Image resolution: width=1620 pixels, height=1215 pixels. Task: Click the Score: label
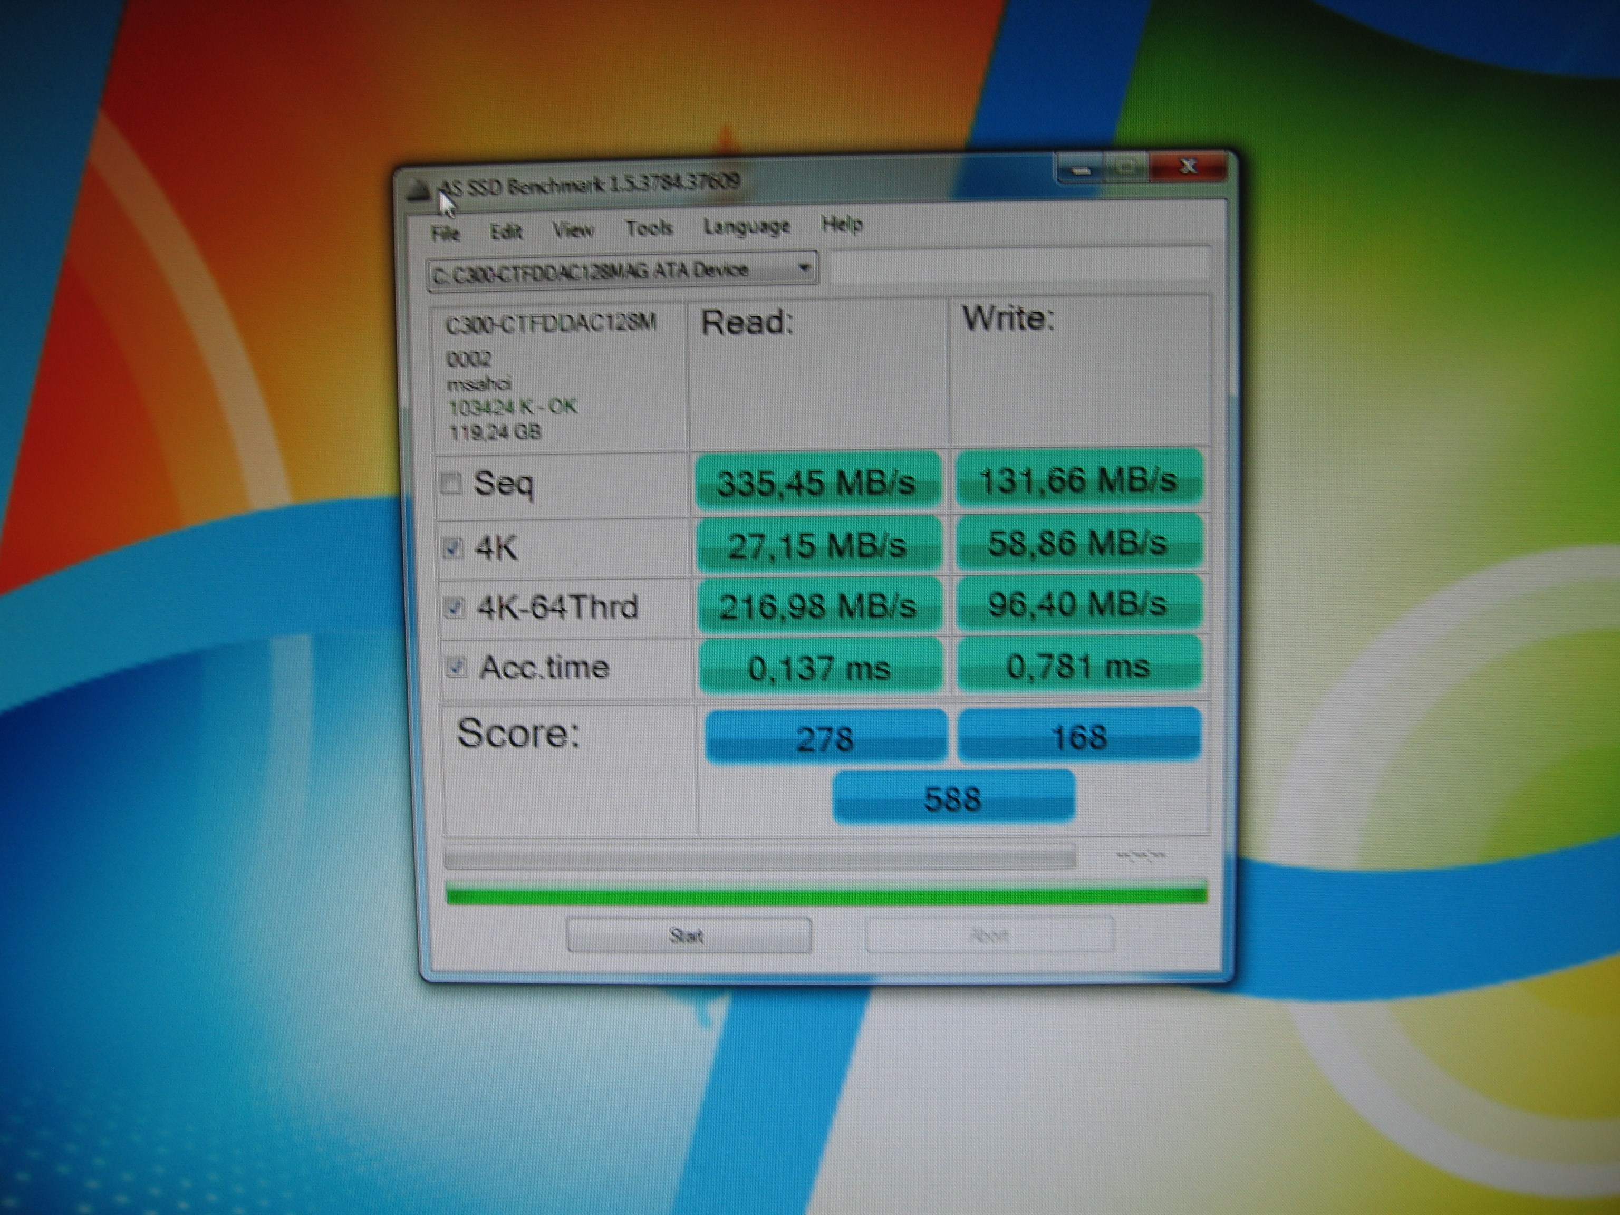pos(518,733)
